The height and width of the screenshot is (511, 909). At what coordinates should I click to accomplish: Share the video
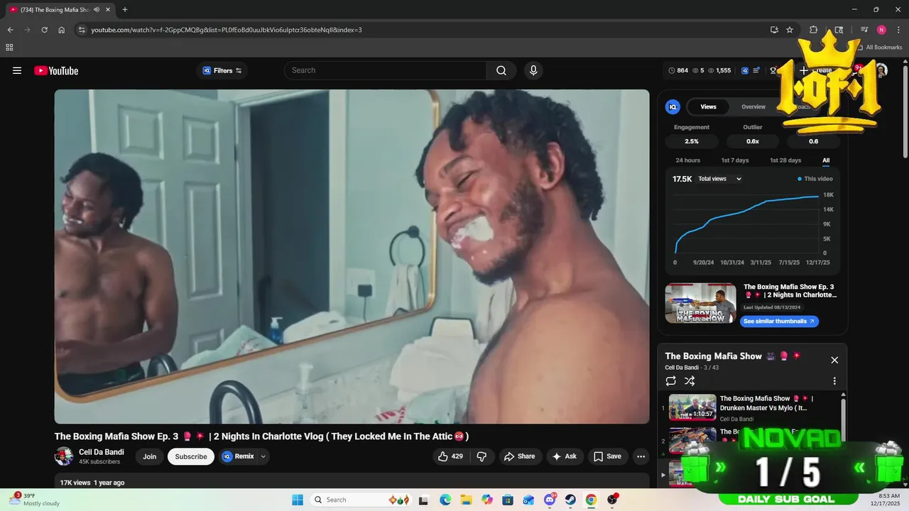pos(520,456)
